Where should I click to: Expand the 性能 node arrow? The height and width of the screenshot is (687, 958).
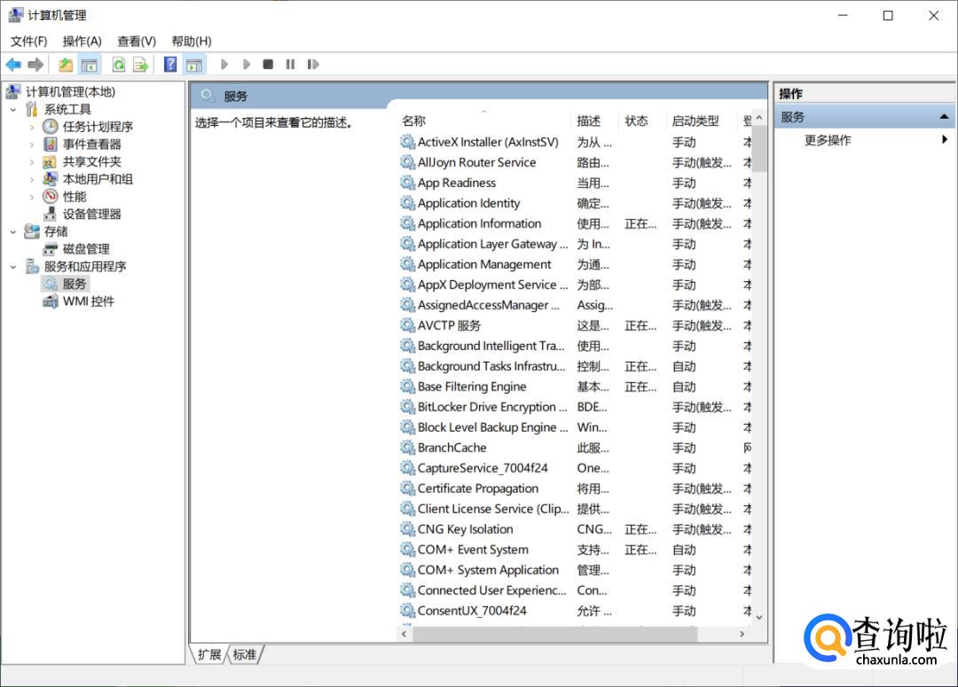click(32, 197)
